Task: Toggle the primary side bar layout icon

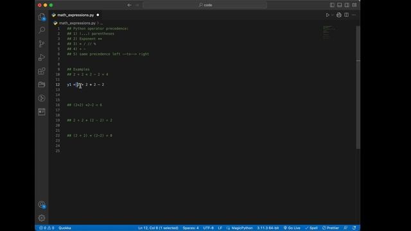Action: click(x=332, y=5)
